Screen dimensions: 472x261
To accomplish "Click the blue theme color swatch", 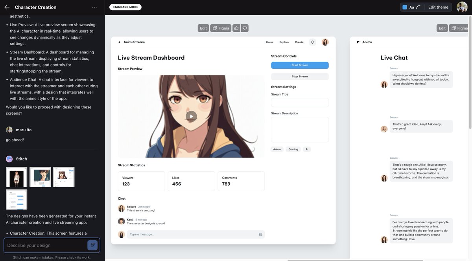I will pos(405,7).
